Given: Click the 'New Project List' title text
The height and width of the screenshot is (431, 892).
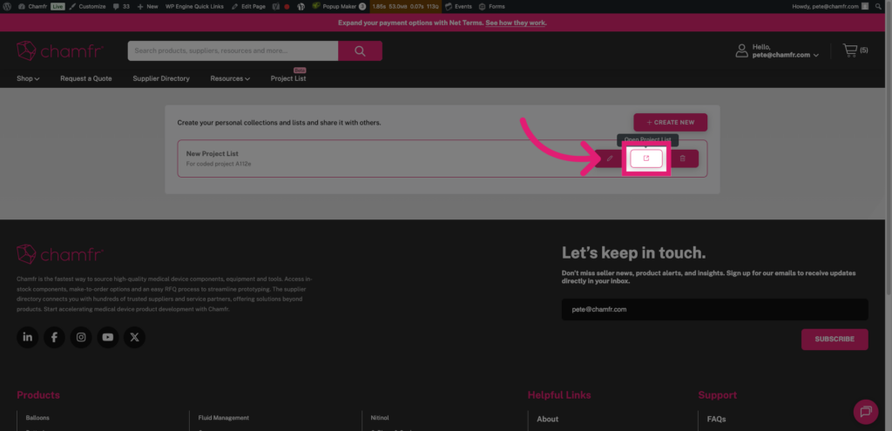Looking at the screenshot, I should 213,153.
